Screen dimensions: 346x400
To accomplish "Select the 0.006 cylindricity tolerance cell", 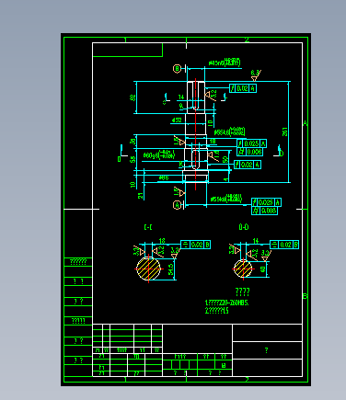I will 249,152.
